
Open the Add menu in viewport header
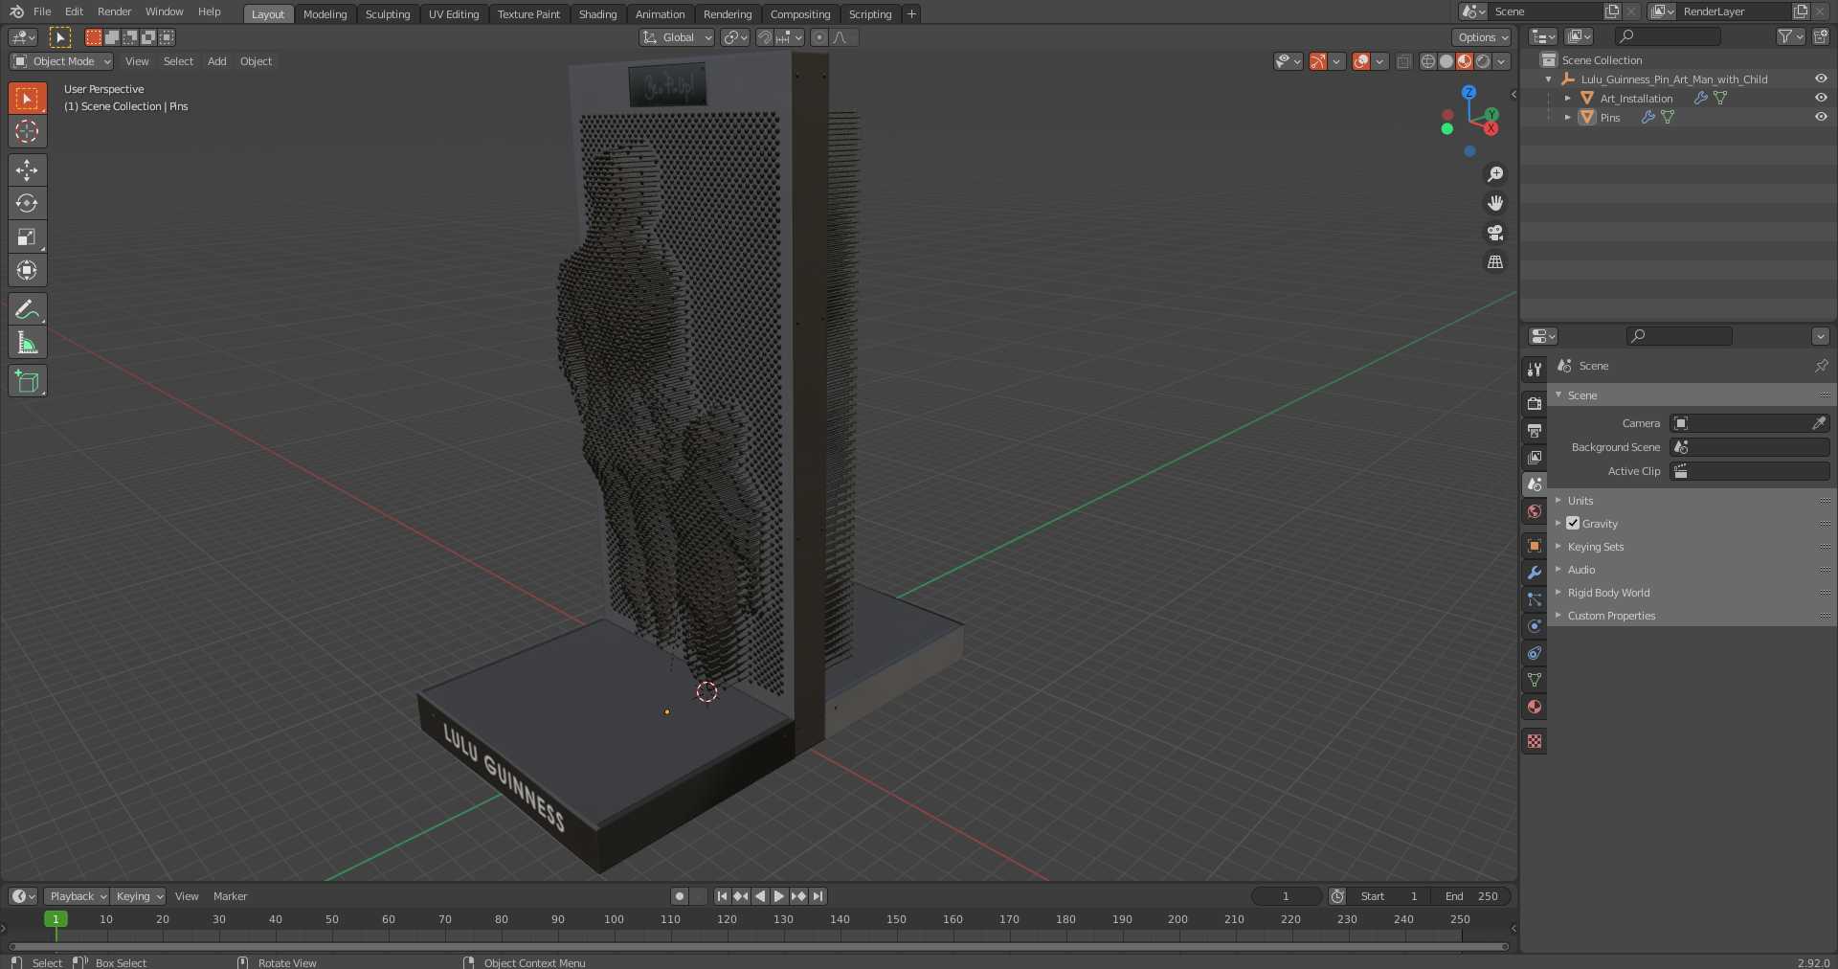[x=217, y=61]
